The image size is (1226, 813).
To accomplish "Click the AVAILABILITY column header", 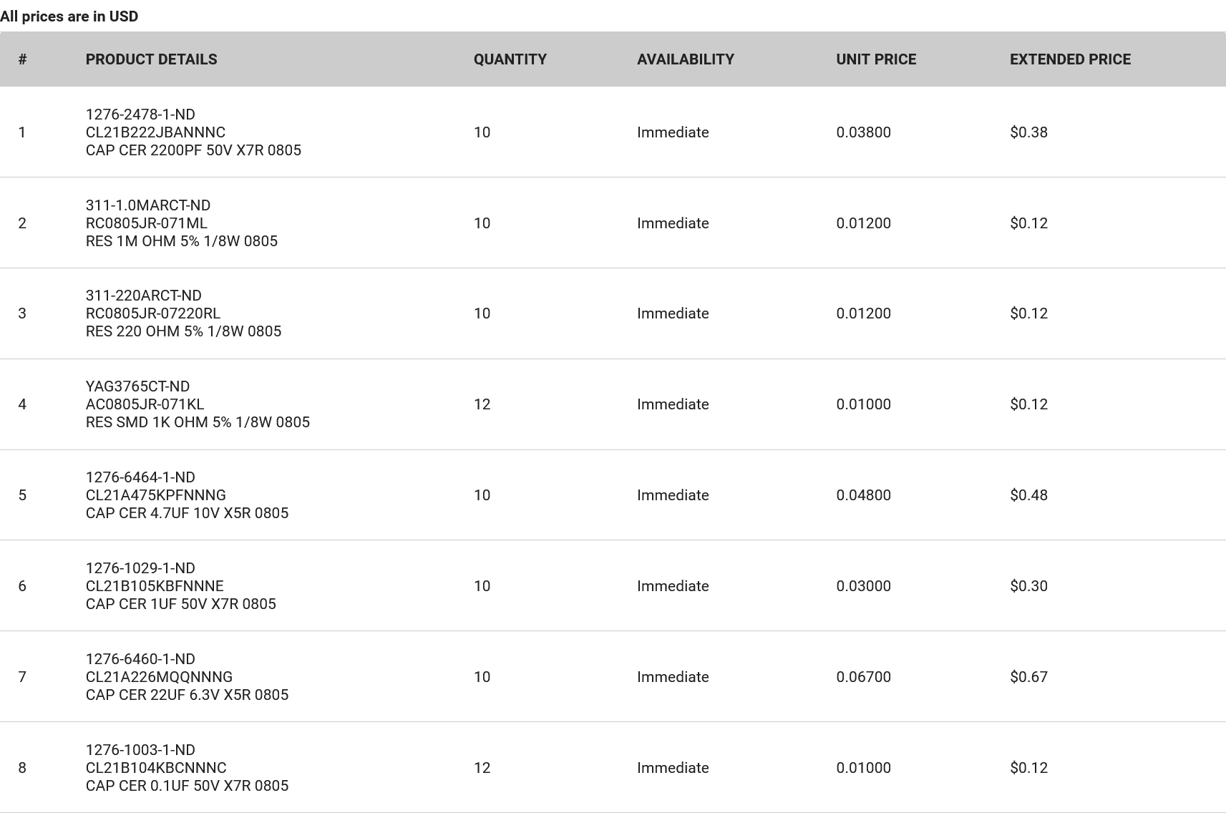I will (685, 59).
